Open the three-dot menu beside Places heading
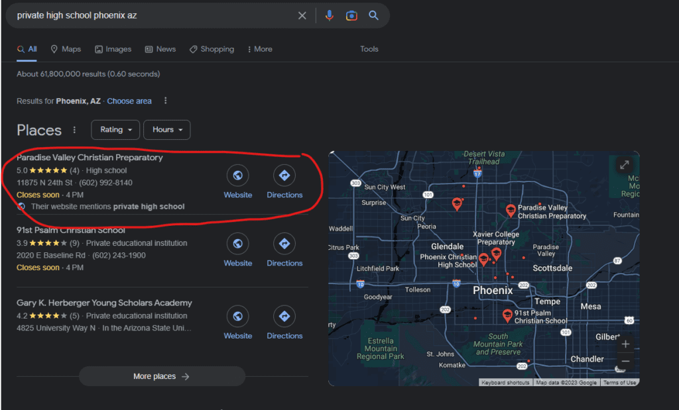This screenshot has height=410, width=679. click(x=74, y=130)
